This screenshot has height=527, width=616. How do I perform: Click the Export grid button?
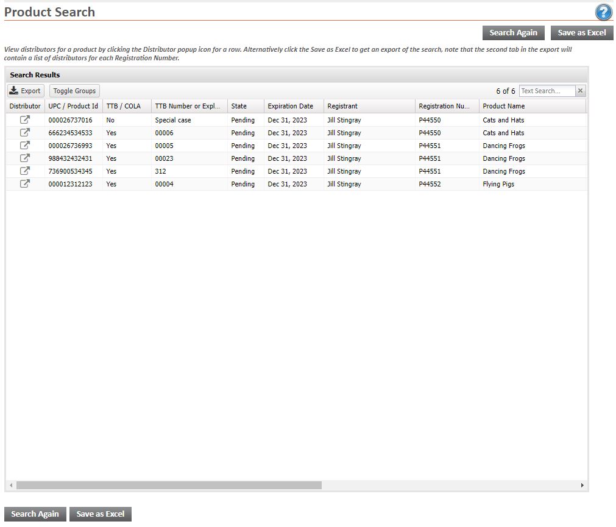pos(26,91)
